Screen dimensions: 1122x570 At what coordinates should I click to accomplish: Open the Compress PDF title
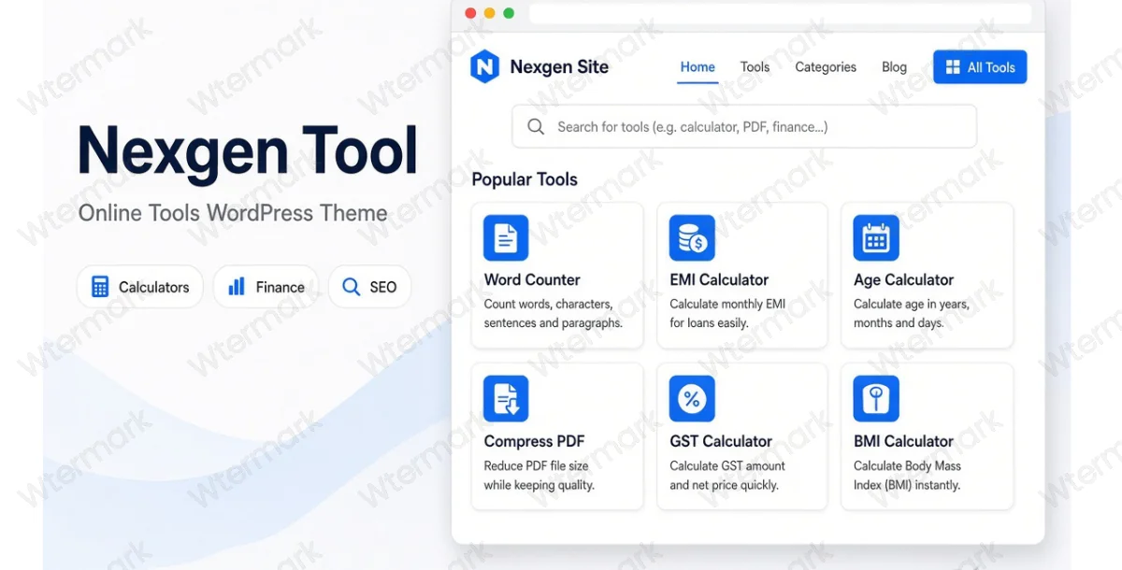tap(534, 441)
